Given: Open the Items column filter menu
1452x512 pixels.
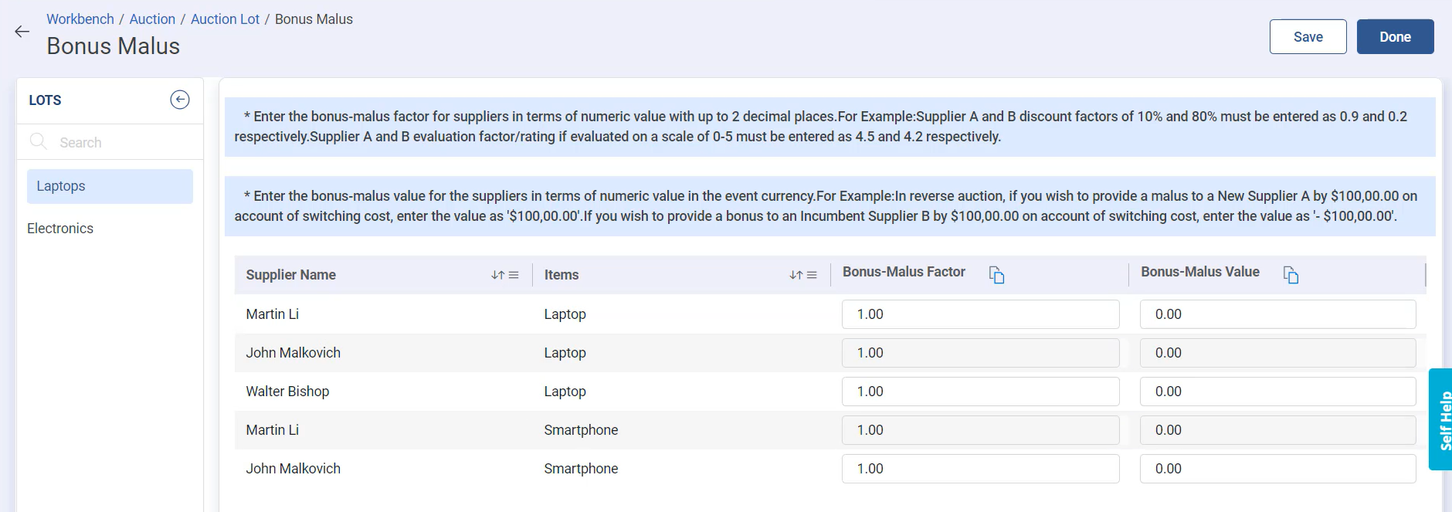Looking at the screenshot, I should click(x=812, y=275).
